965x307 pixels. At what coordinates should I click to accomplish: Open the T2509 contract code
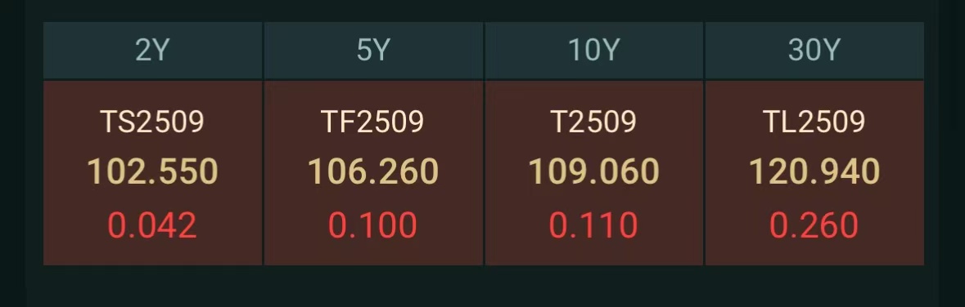tap(593, 122)
